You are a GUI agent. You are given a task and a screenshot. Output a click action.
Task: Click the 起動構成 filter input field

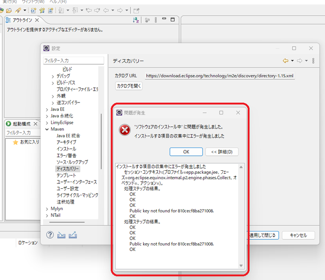click(23, 133)
